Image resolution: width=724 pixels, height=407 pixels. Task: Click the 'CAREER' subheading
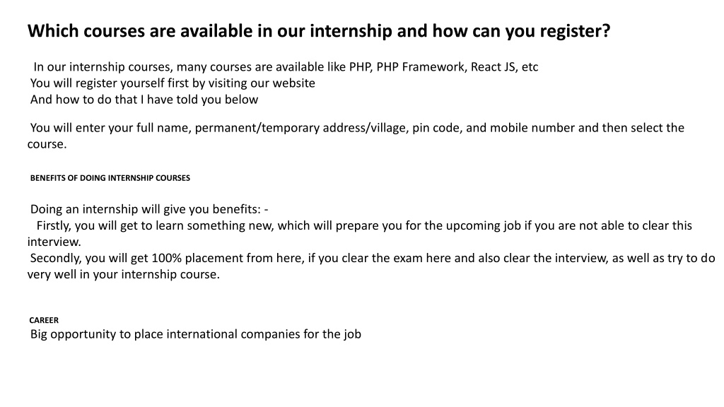point(44,320)
